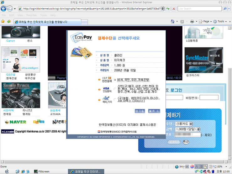Click the RSS Feeds icon
The image size is (232, 174).
tap(182, 22)
